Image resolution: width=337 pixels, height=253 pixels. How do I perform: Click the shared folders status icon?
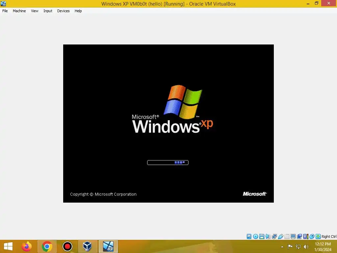point(287,237)
